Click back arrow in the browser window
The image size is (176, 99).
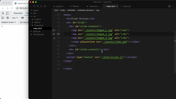click(x=3, y=8)
